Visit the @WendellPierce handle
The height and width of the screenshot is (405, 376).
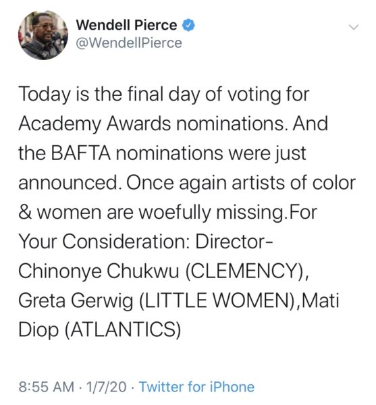tap(129, 43)
